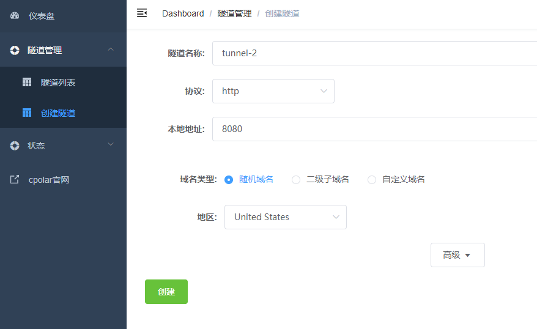Click the 状态 lifebuoy icon

click(15, 146)
